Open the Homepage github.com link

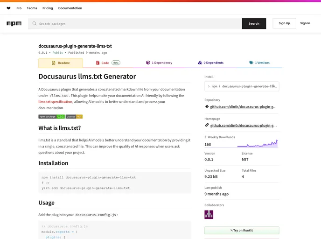tap(243, 126)
